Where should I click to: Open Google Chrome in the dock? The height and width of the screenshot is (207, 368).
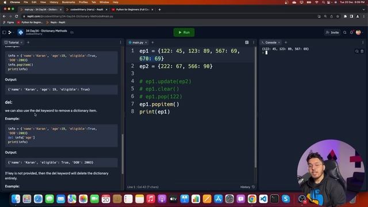[x=252, y=199]
